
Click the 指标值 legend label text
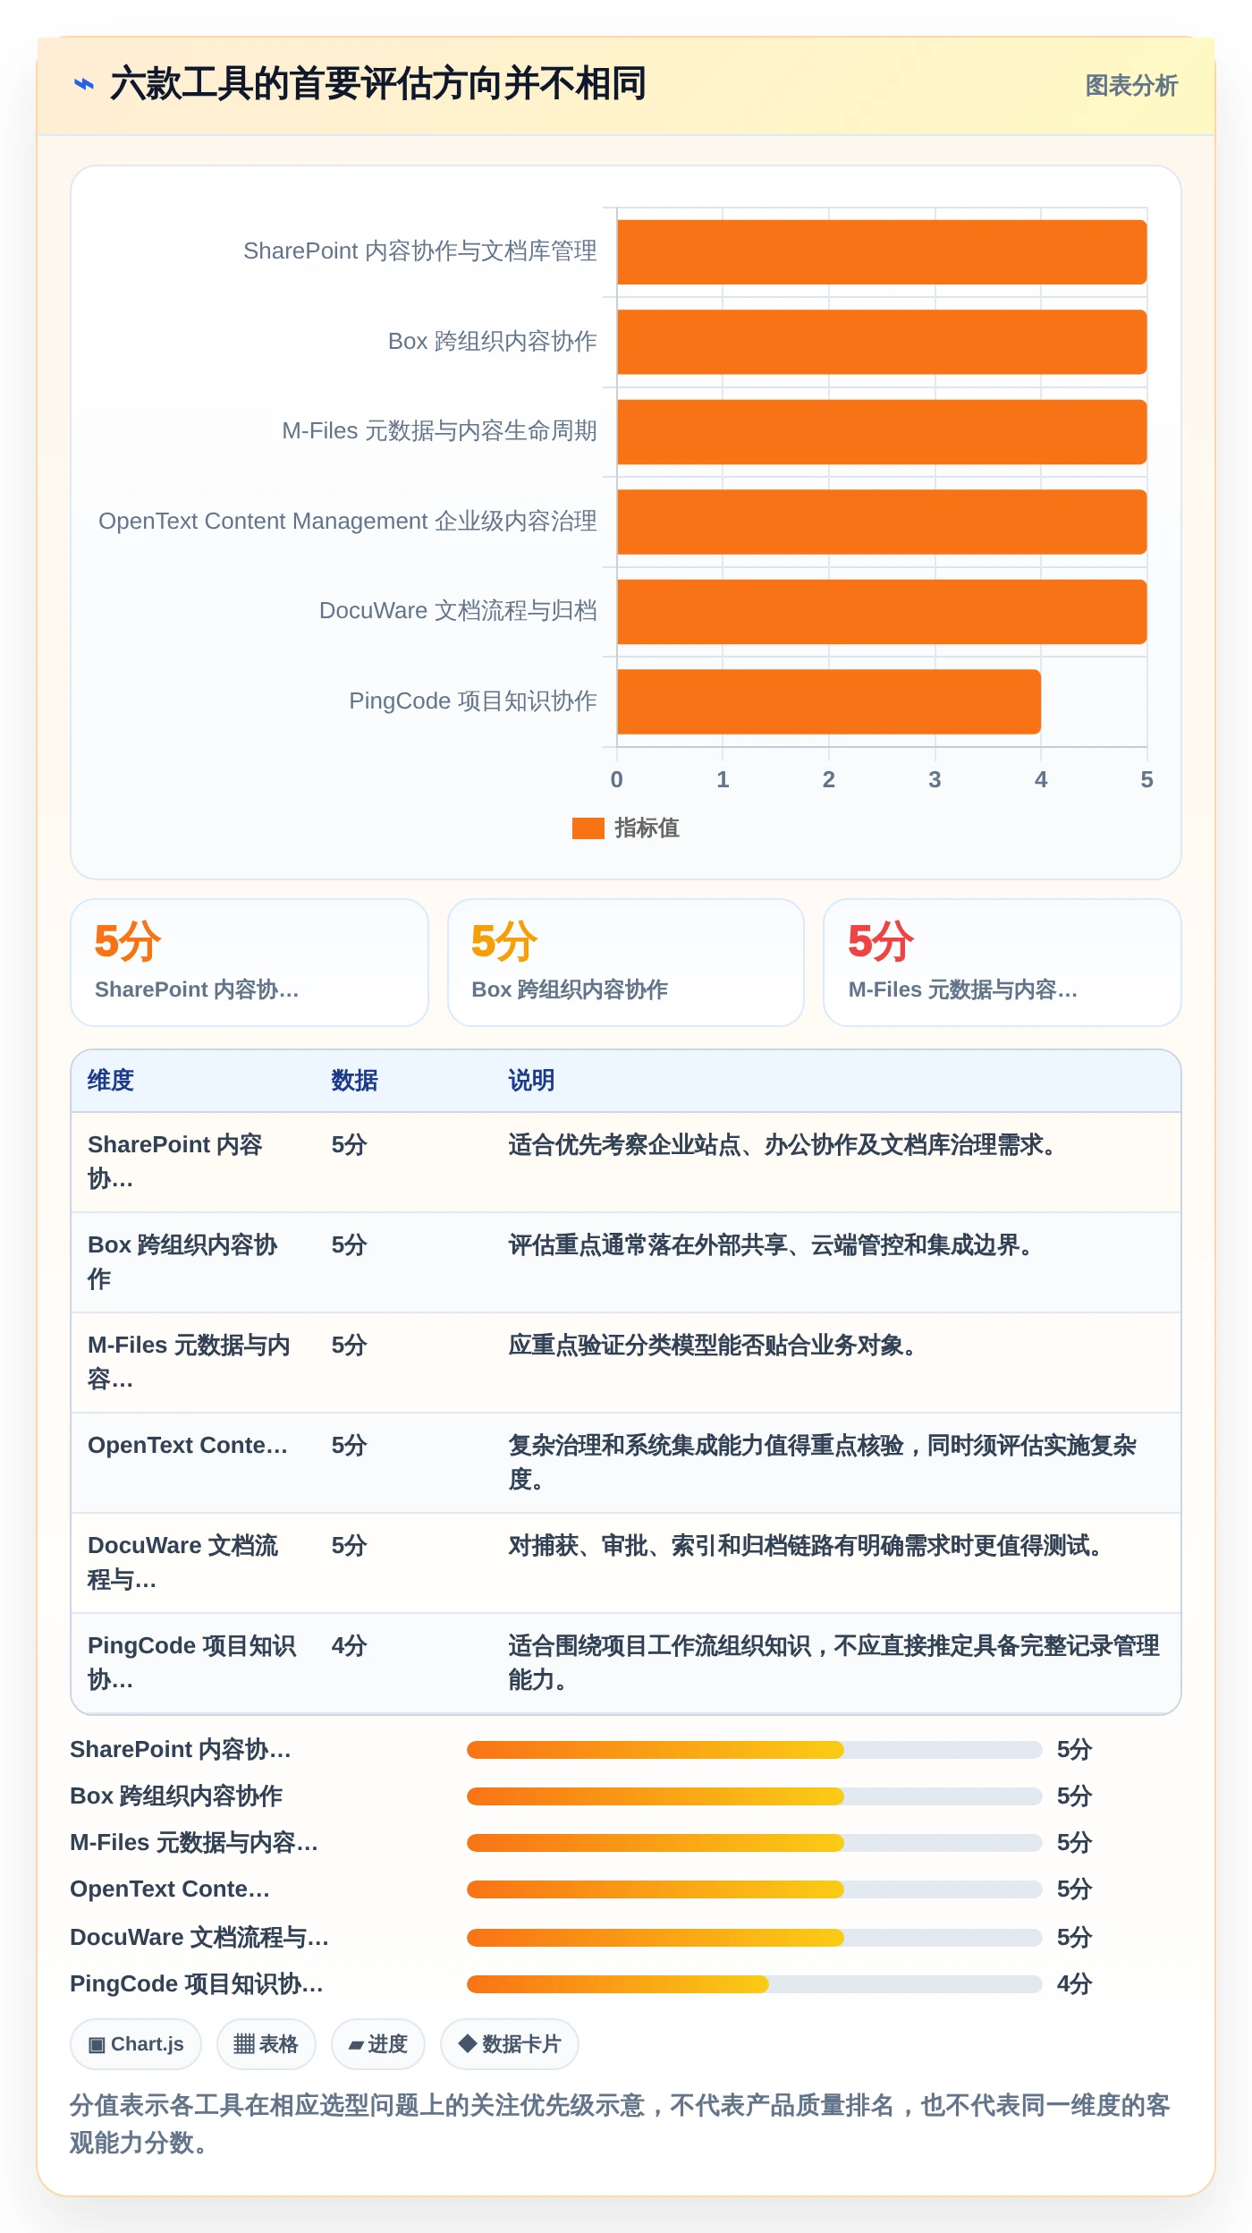[647, 828]
